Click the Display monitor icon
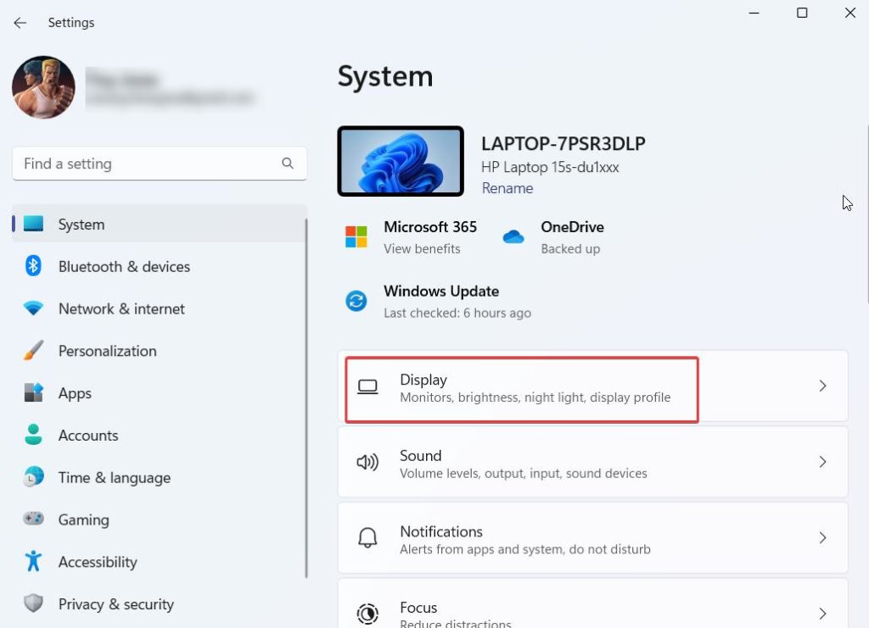869x628 pixels. [x=367, y=386]
